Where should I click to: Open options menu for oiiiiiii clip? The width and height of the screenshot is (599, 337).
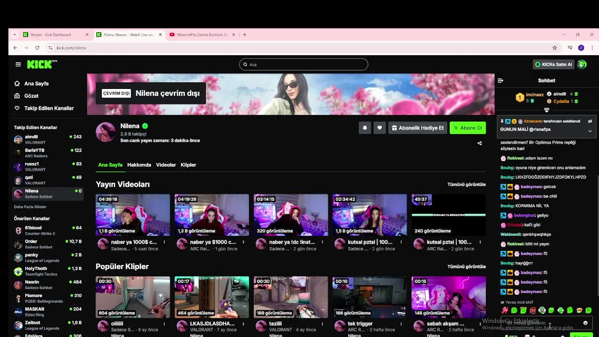164,323
